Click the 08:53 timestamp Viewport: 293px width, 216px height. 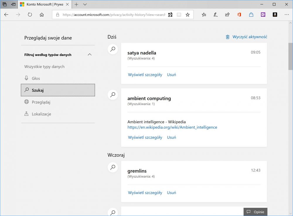click(255, 98)
